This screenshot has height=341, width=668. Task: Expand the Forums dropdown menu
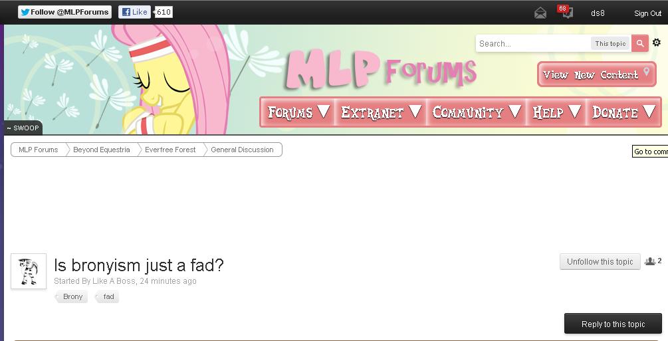point(298,112)
